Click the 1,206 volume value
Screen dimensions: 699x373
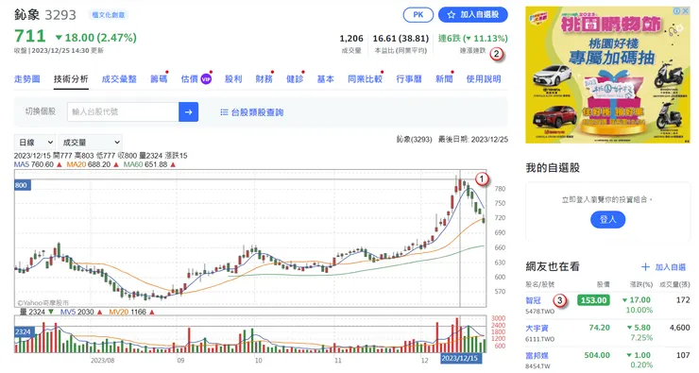click(x=351, y=39)
